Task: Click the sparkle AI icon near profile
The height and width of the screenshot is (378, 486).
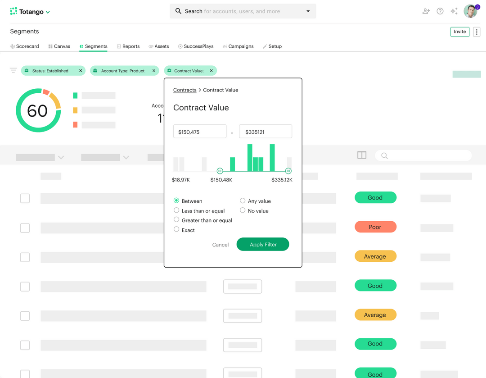Action: 454,11
